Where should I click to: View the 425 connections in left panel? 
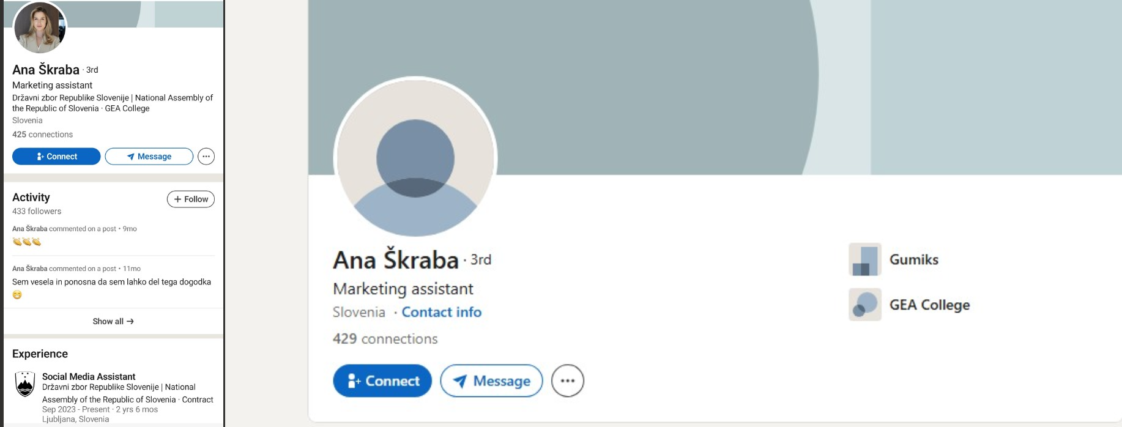[42, 135]
